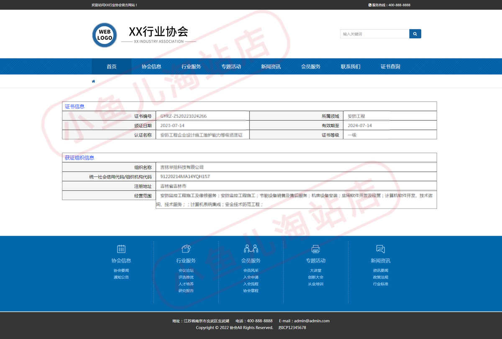Click the 所属领域 label cell

tap(296, 116)
